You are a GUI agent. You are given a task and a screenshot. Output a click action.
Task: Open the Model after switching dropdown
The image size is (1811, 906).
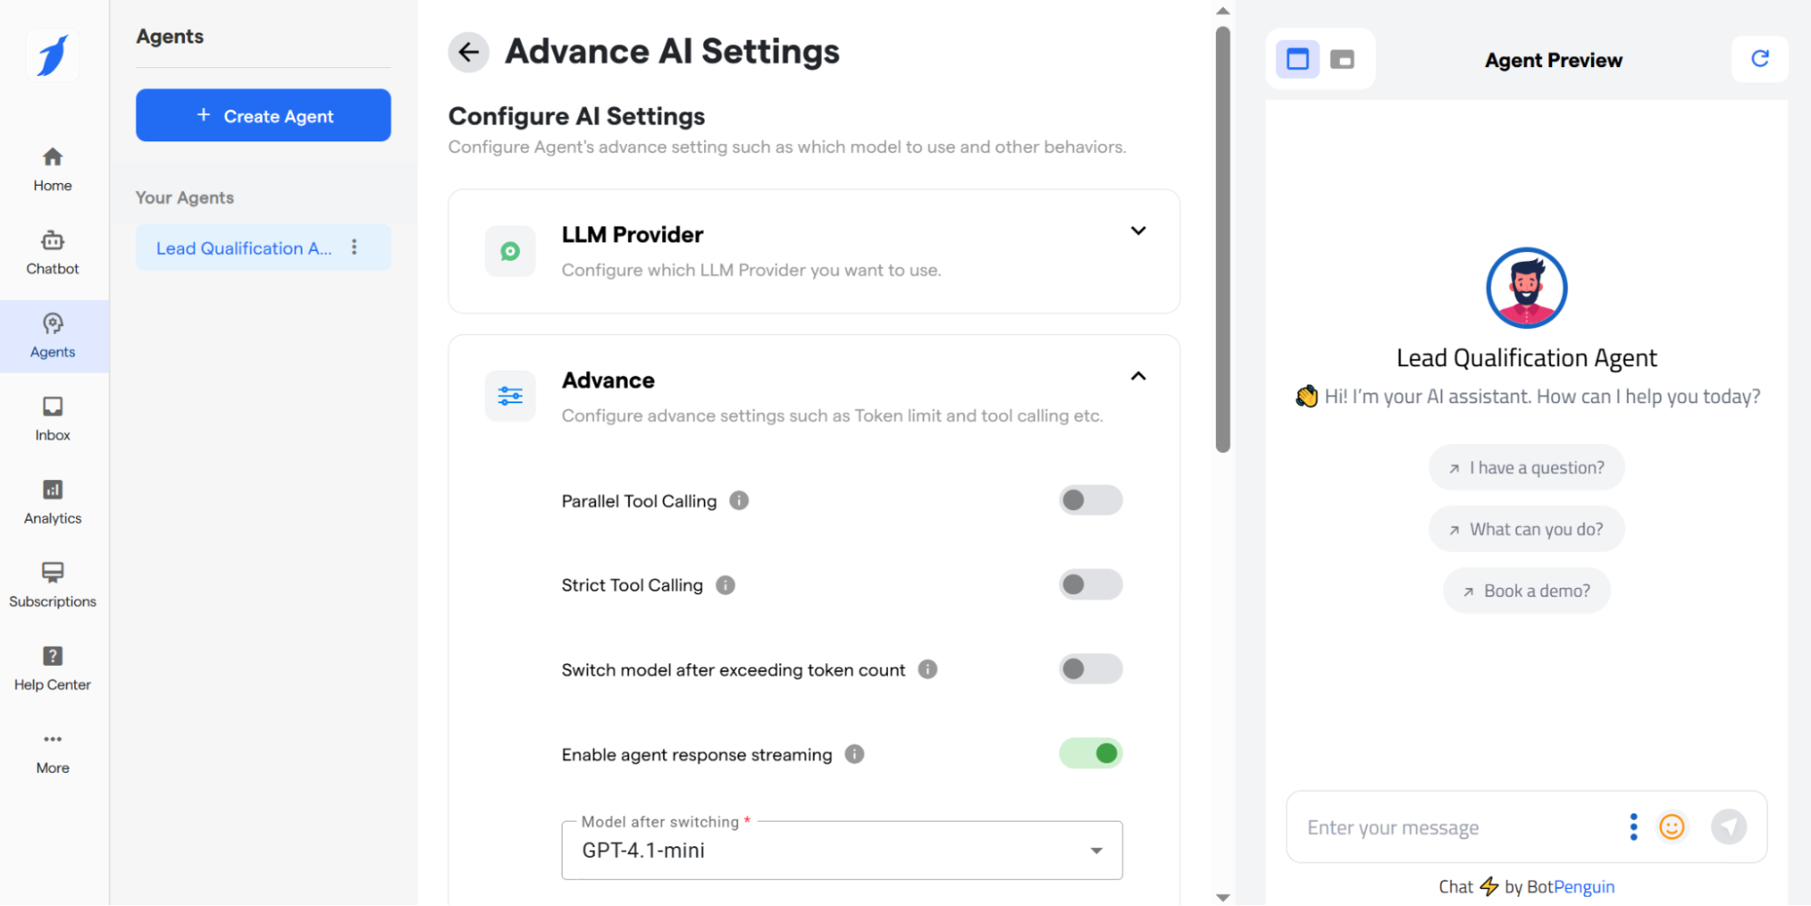pos(1096,850)
